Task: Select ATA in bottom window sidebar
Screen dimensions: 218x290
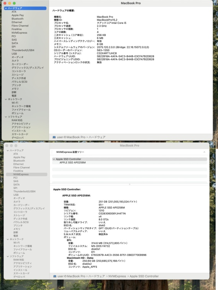Action: pyautogui.click(x=16, y=154)
